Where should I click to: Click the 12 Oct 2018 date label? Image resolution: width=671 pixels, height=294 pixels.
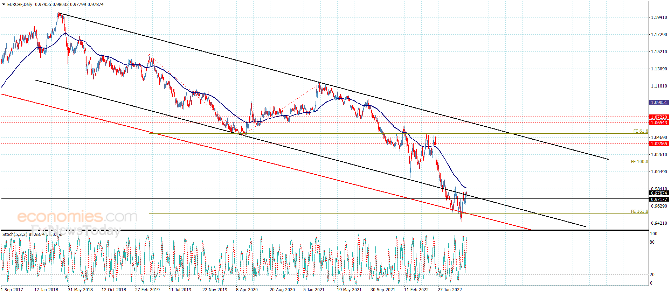114,289
